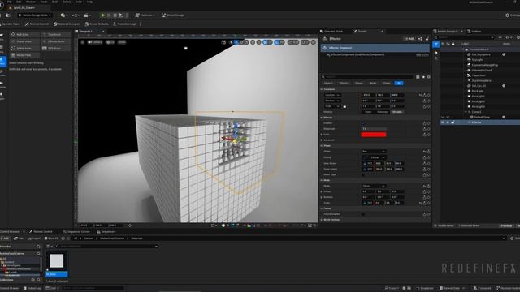Toggle visibility of Effector in Outliner
Image resolution: width=520 pixels, height=292 pixels.
click(442, 122)
